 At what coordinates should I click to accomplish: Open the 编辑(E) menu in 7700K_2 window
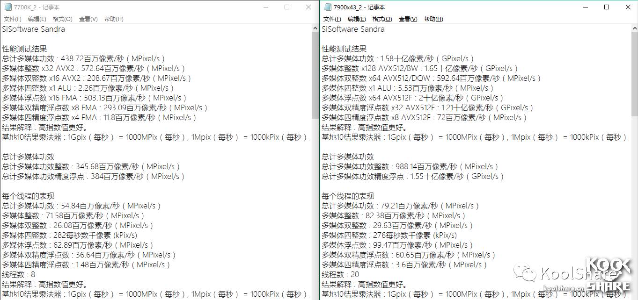[37, 19]
